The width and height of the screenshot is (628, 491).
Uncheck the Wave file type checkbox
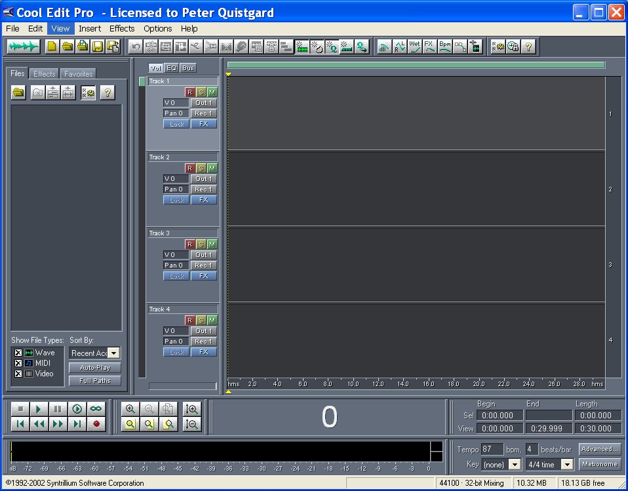(18, 353)
